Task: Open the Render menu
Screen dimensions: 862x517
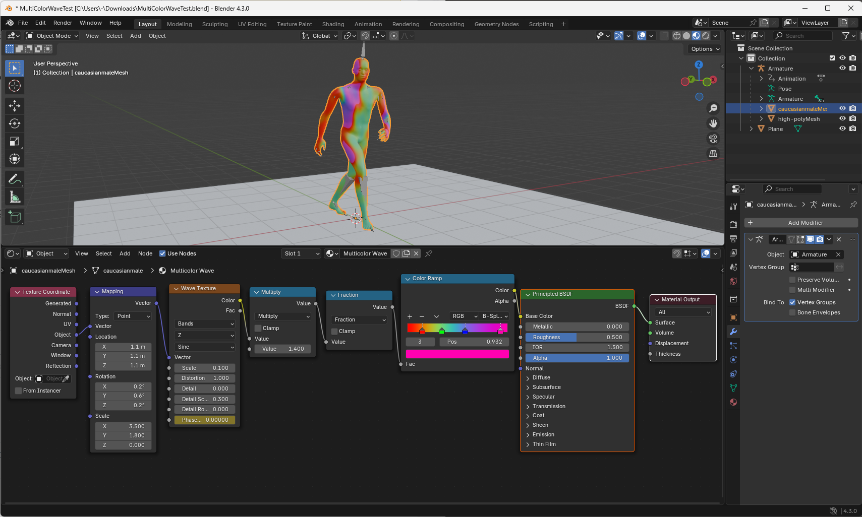Action: coord(63,23)
